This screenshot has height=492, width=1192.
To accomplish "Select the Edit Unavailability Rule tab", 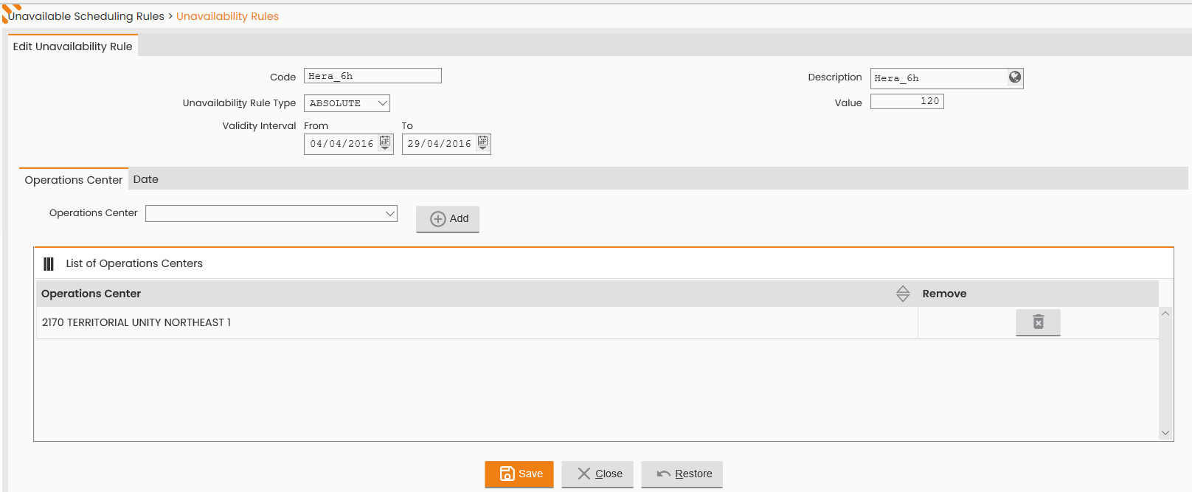I will click(x=73, y=46).
